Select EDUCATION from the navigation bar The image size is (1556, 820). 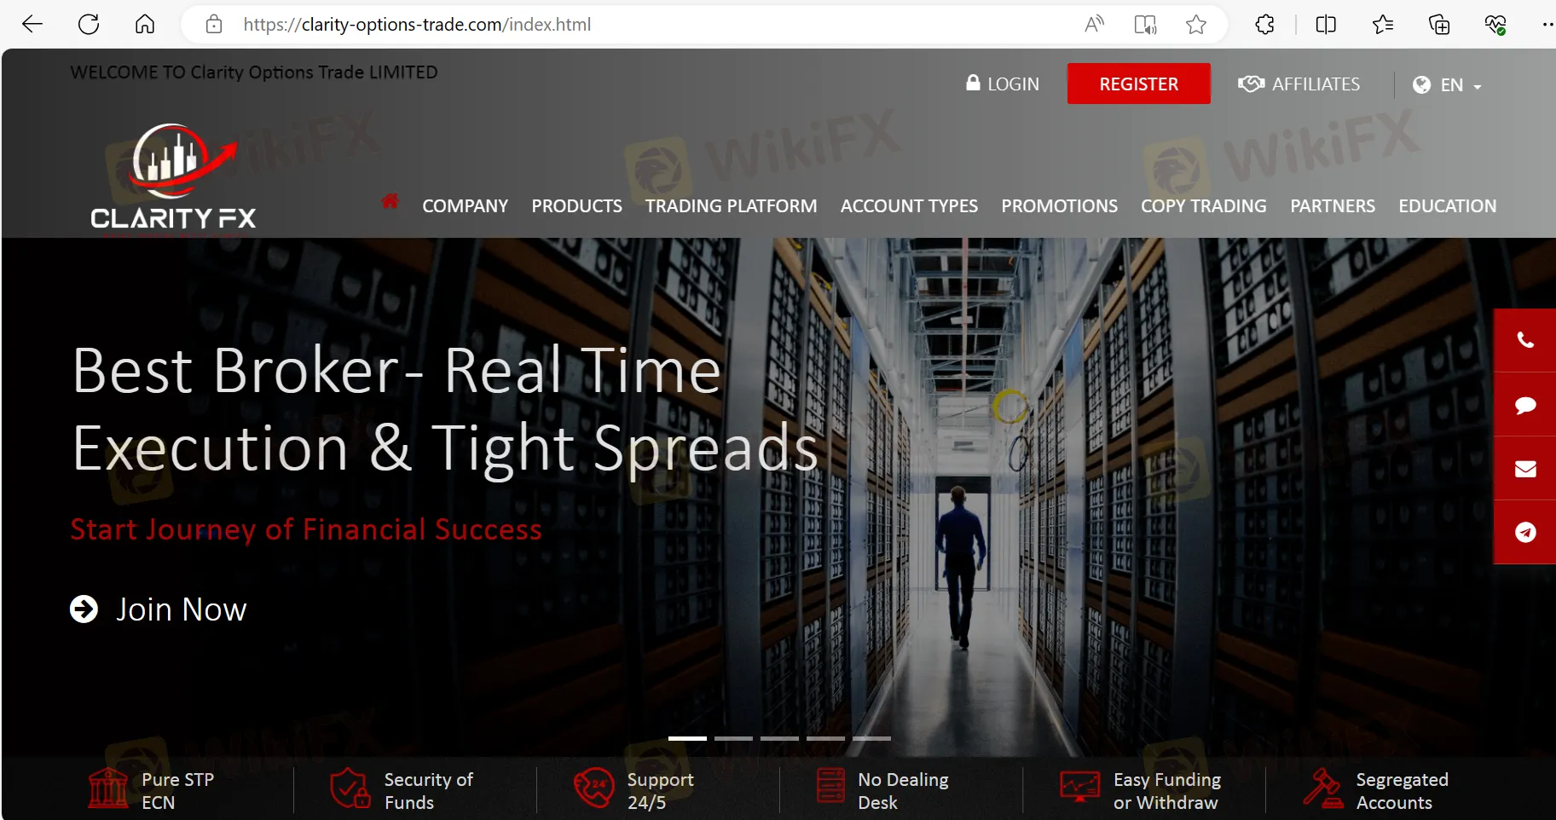pos(1447,205)
